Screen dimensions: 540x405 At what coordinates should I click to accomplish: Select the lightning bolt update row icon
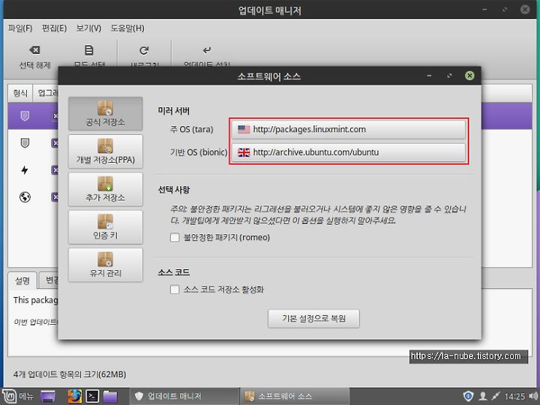click(25, 169)
